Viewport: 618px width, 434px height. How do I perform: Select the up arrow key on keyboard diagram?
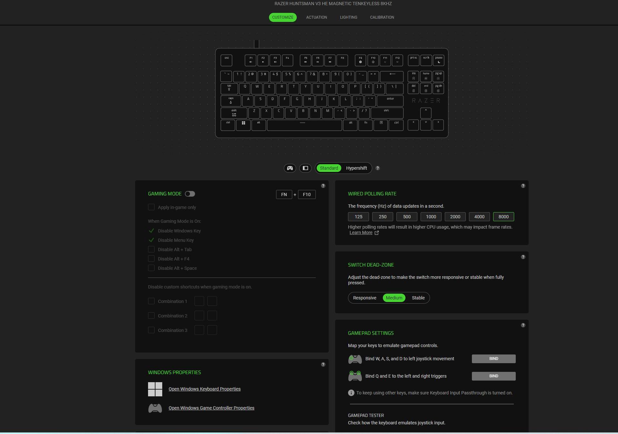(x=426, y=113)
